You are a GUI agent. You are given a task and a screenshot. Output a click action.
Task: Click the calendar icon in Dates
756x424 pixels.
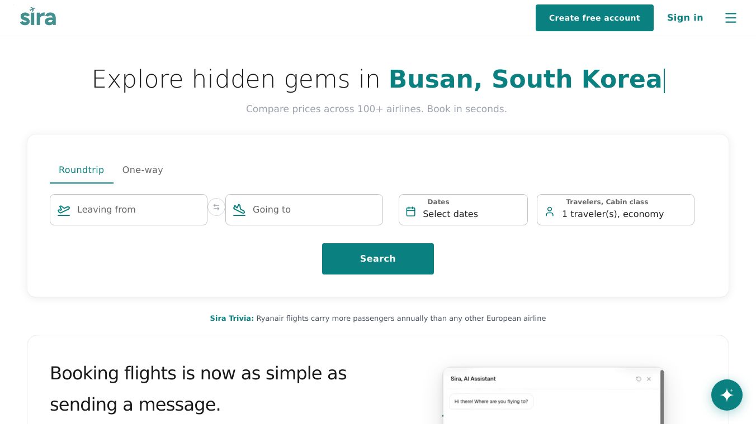pos(411,211)
